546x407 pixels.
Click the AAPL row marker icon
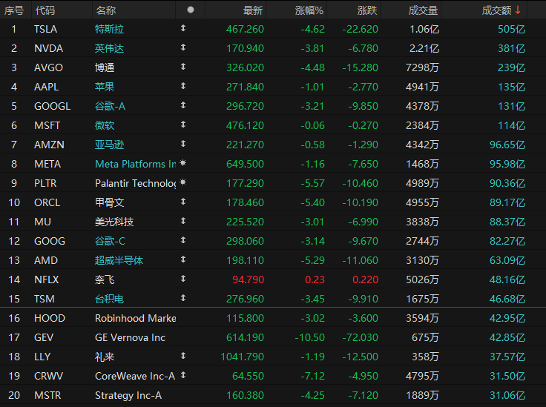point(183,86)
